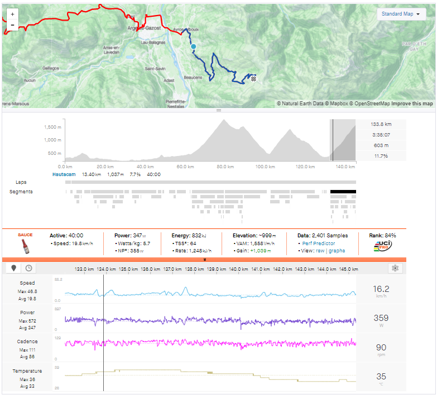Switch the data view to raw
The height and width of the screenshot is (395, 437).
321,251
